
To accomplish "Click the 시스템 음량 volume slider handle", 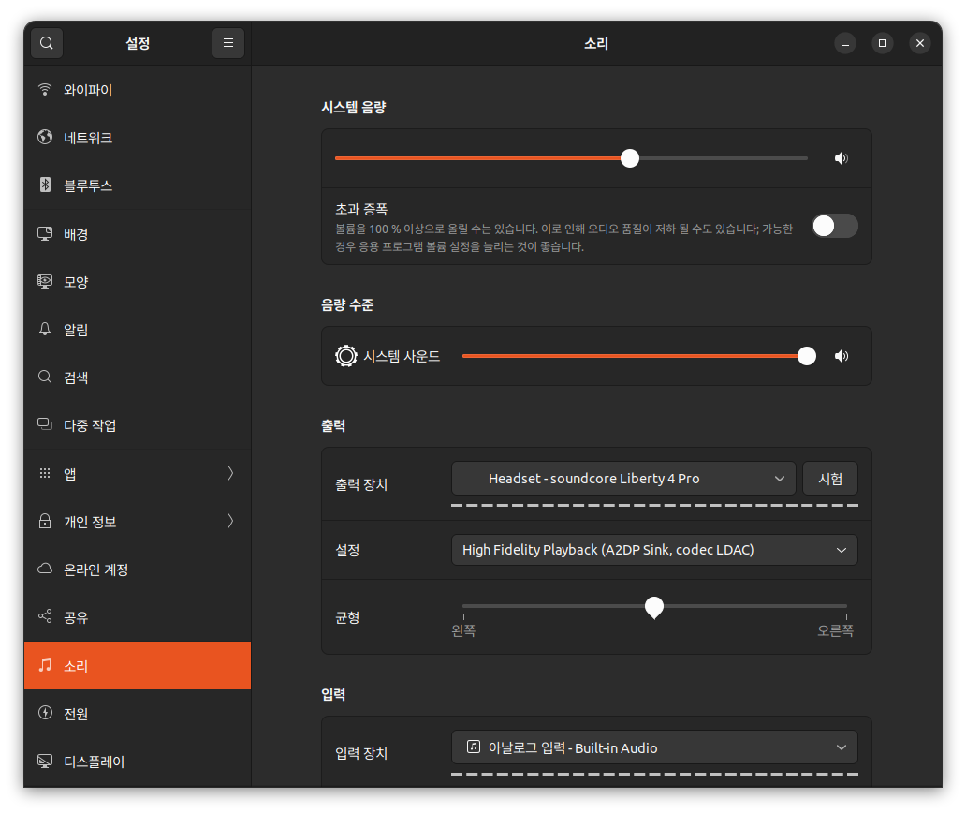I will point(630,158).
